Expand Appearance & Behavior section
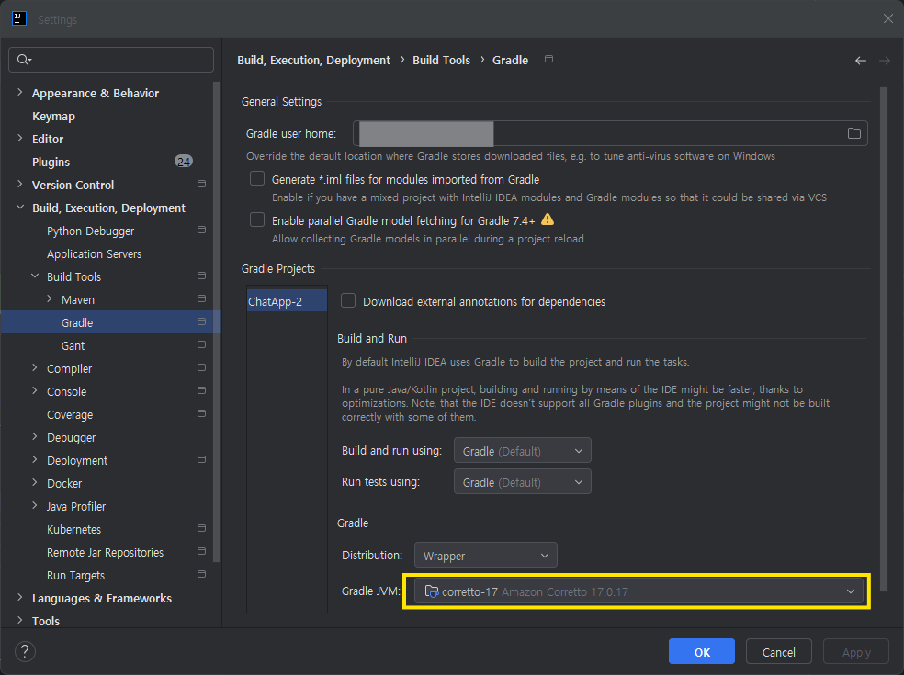This screenshot has width=904, height=675. [x=20, y=92]
